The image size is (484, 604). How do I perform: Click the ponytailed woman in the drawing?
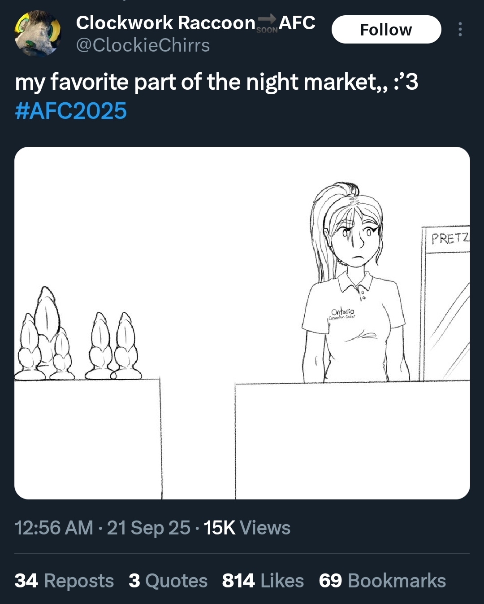pos(352,278)
